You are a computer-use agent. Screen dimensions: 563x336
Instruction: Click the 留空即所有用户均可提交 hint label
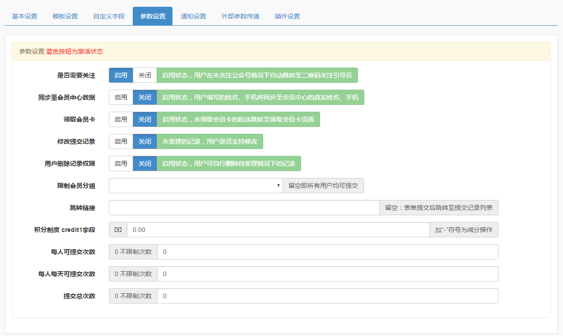tap(323, 186)
